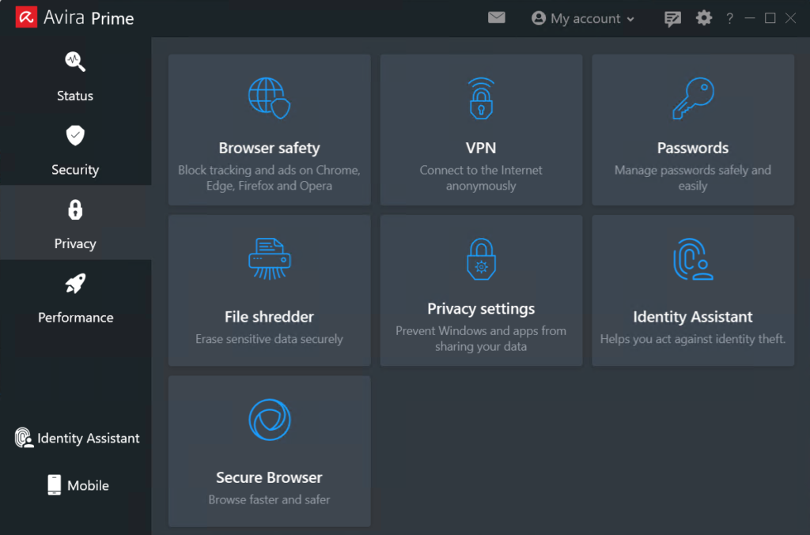
Task: Open the Browser safety globe icon
Action: point(269,98)
